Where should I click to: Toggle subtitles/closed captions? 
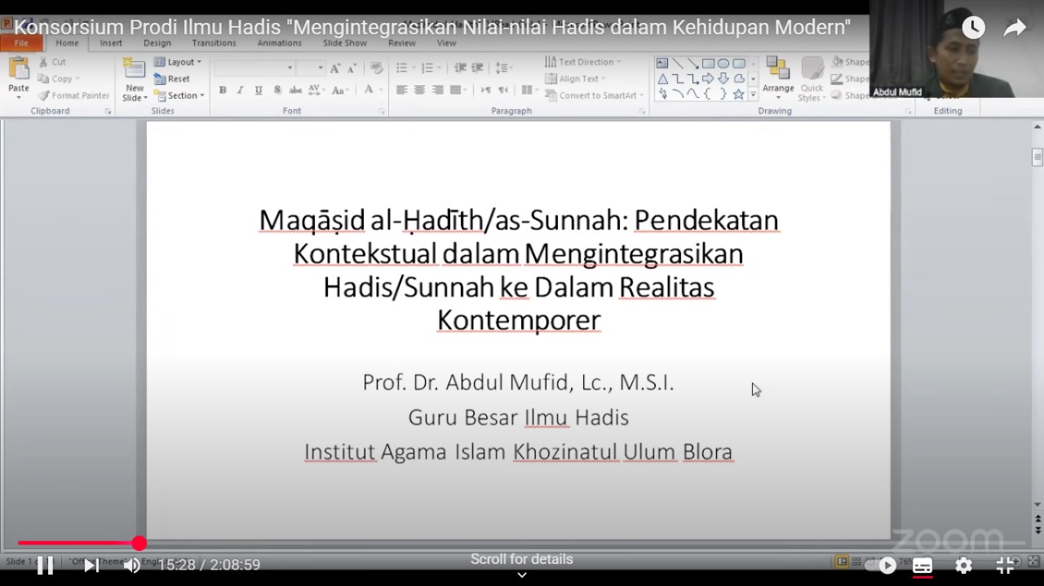tap(922, 565)
